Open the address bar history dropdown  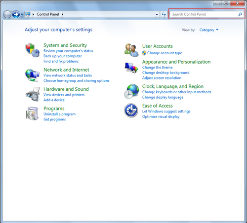point(157,14)
